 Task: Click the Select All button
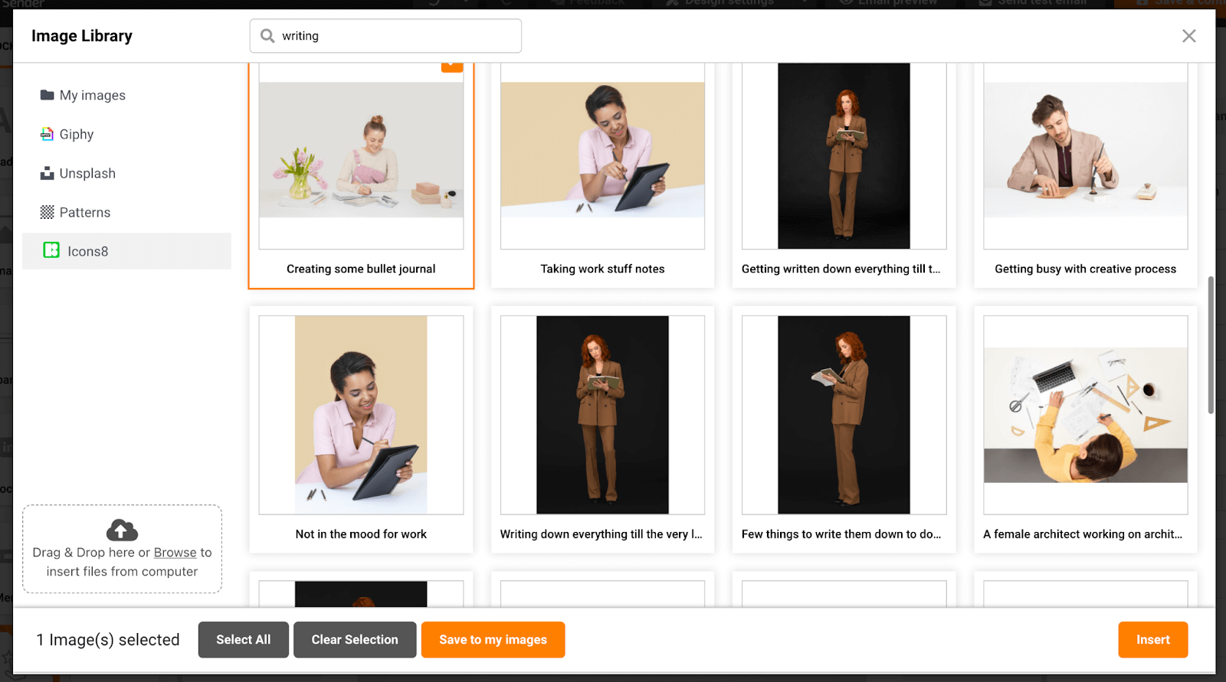pos(244,640)
